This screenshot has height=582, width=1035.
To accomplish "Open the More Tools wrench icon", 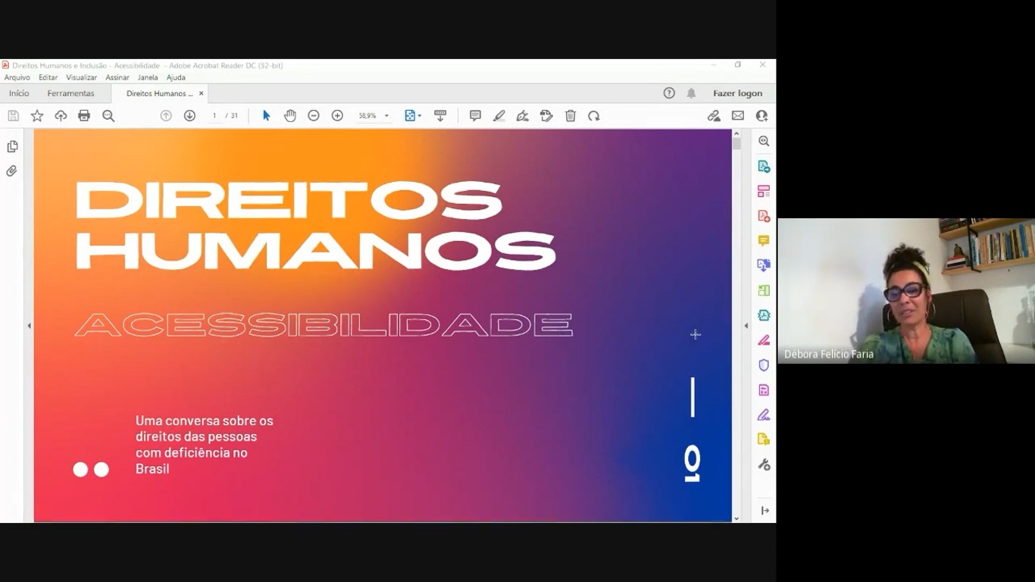I will click(764, 465).
